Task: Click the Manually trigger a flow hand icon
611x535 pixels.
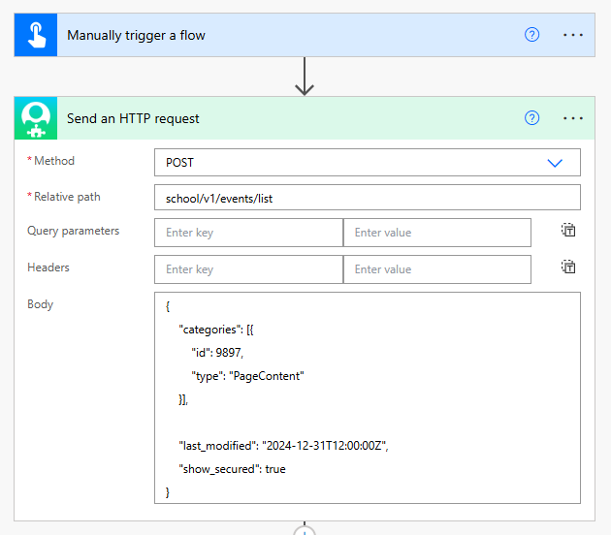Action: point(36,35)
